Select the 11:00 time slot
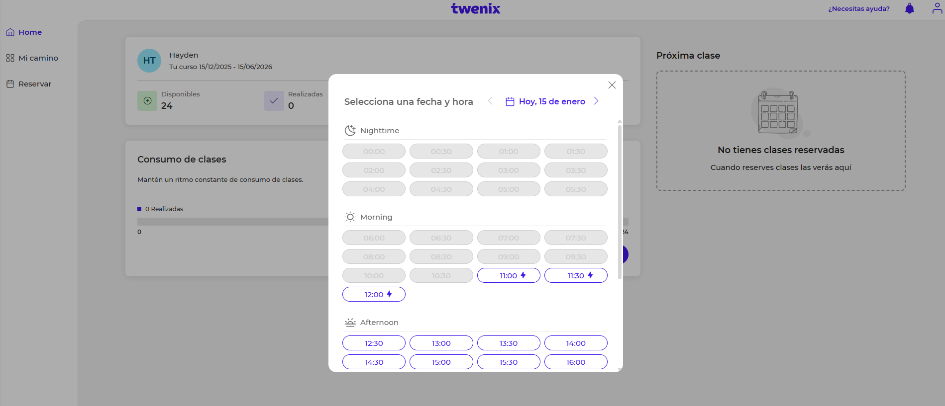This screenshot has width=945, height=406. (x=508, y=275)
